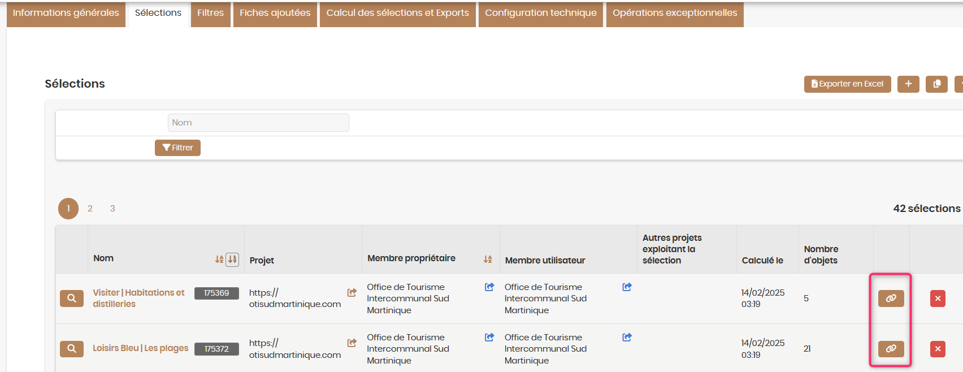
Task: Click the Exporter en Excel button
Action: (847, 84)
